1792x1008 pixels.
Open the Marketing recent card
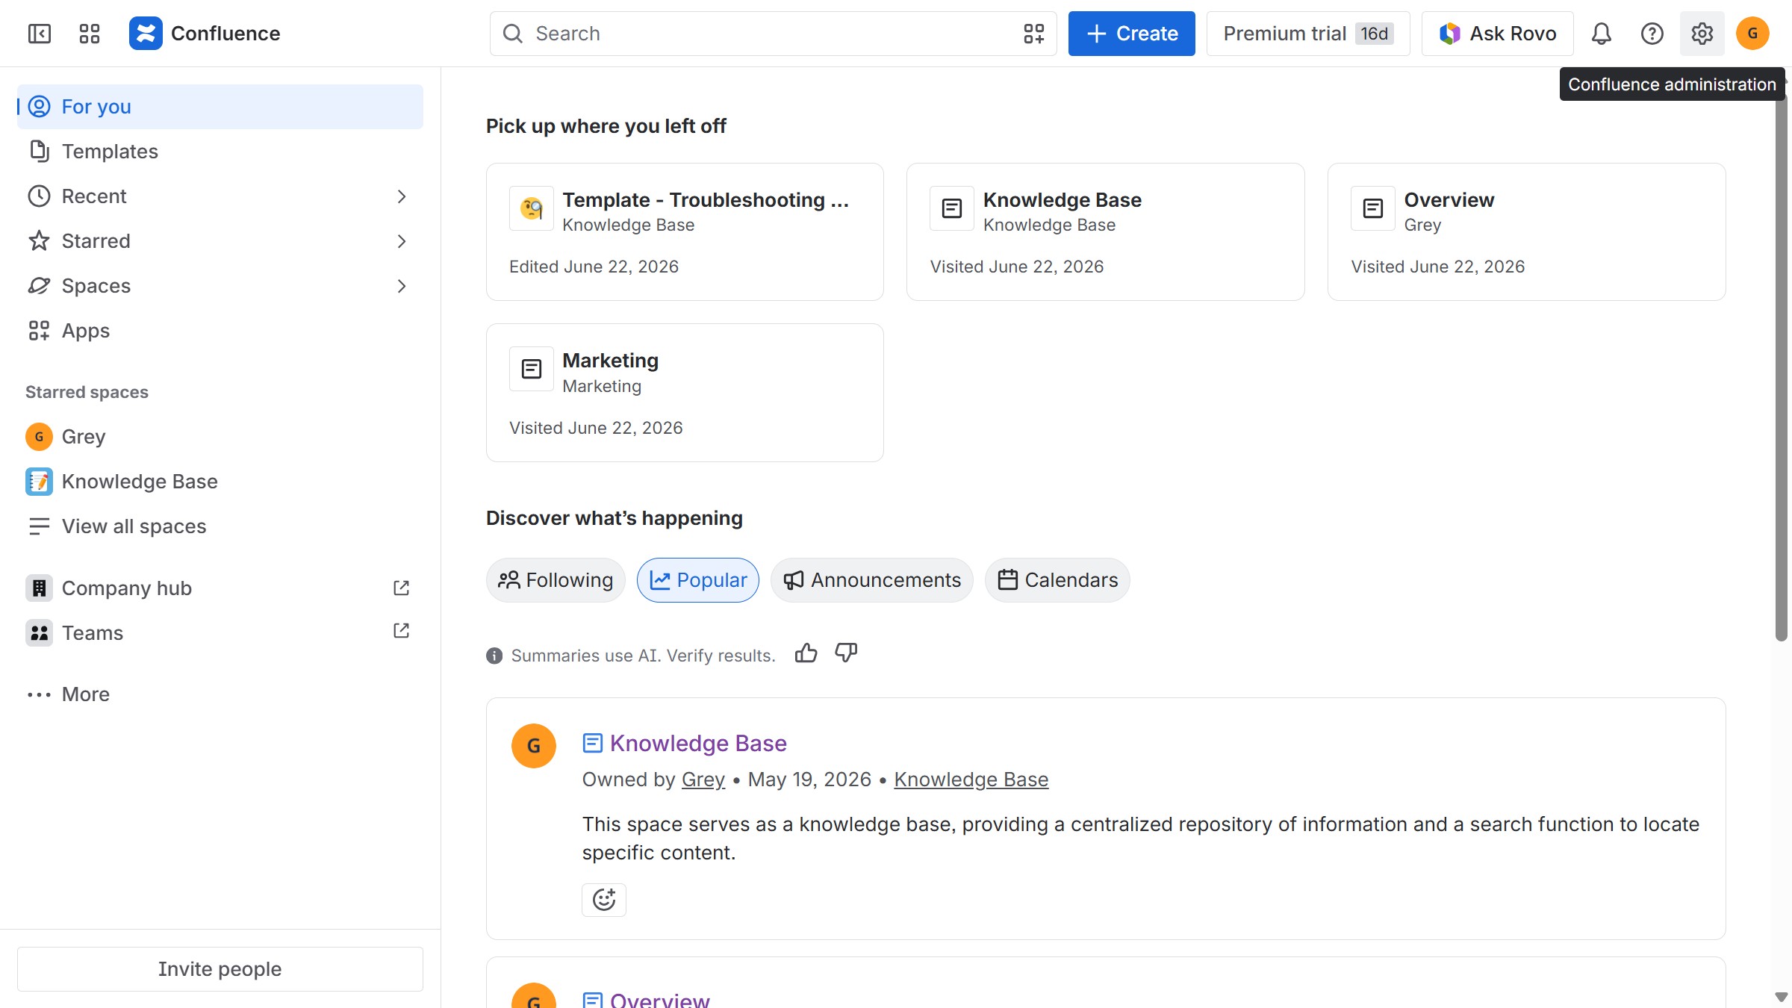coord(685,393)
